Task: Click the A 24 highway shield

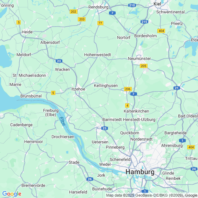Action: (x=194, y=169)
